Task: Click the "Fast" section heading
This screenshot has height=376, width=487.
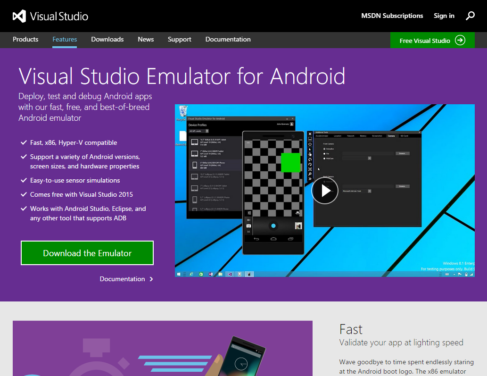Action: point(351,329)
